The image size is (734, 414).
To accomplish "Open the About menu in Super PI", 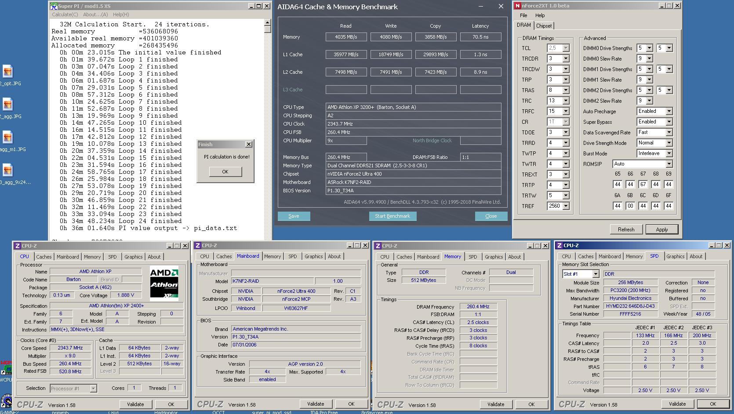I will pos(95,14).
